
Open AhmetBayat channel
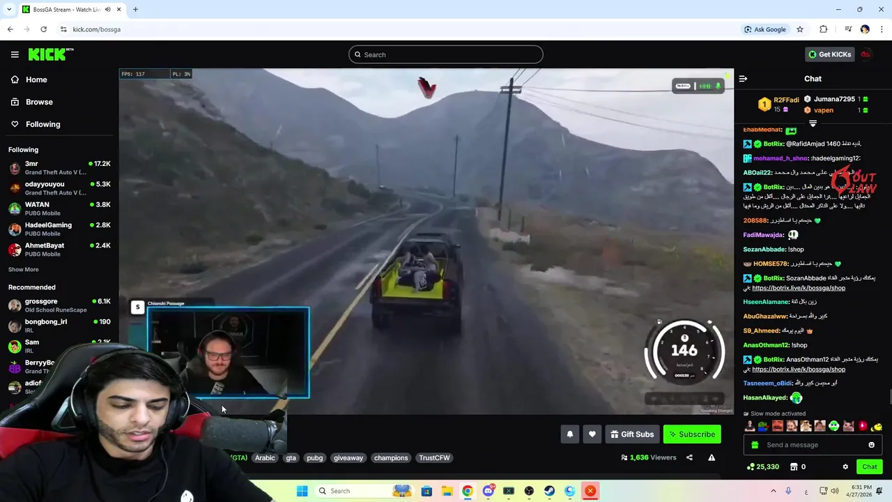pos(59,250)
